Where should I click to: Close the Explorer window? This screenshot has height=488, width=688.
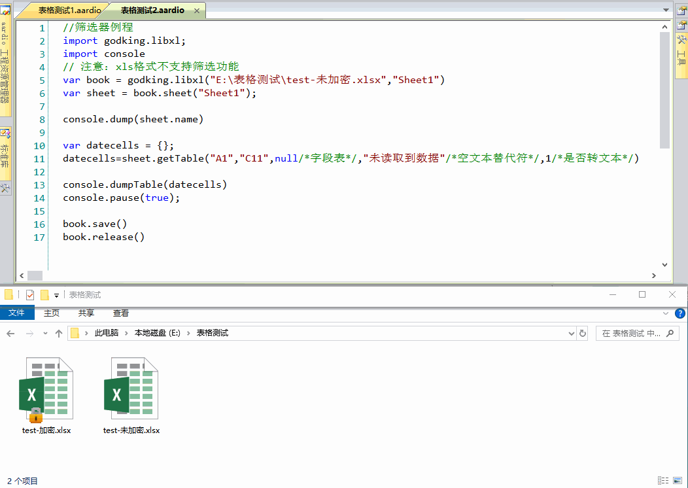(x=672, y=294)
